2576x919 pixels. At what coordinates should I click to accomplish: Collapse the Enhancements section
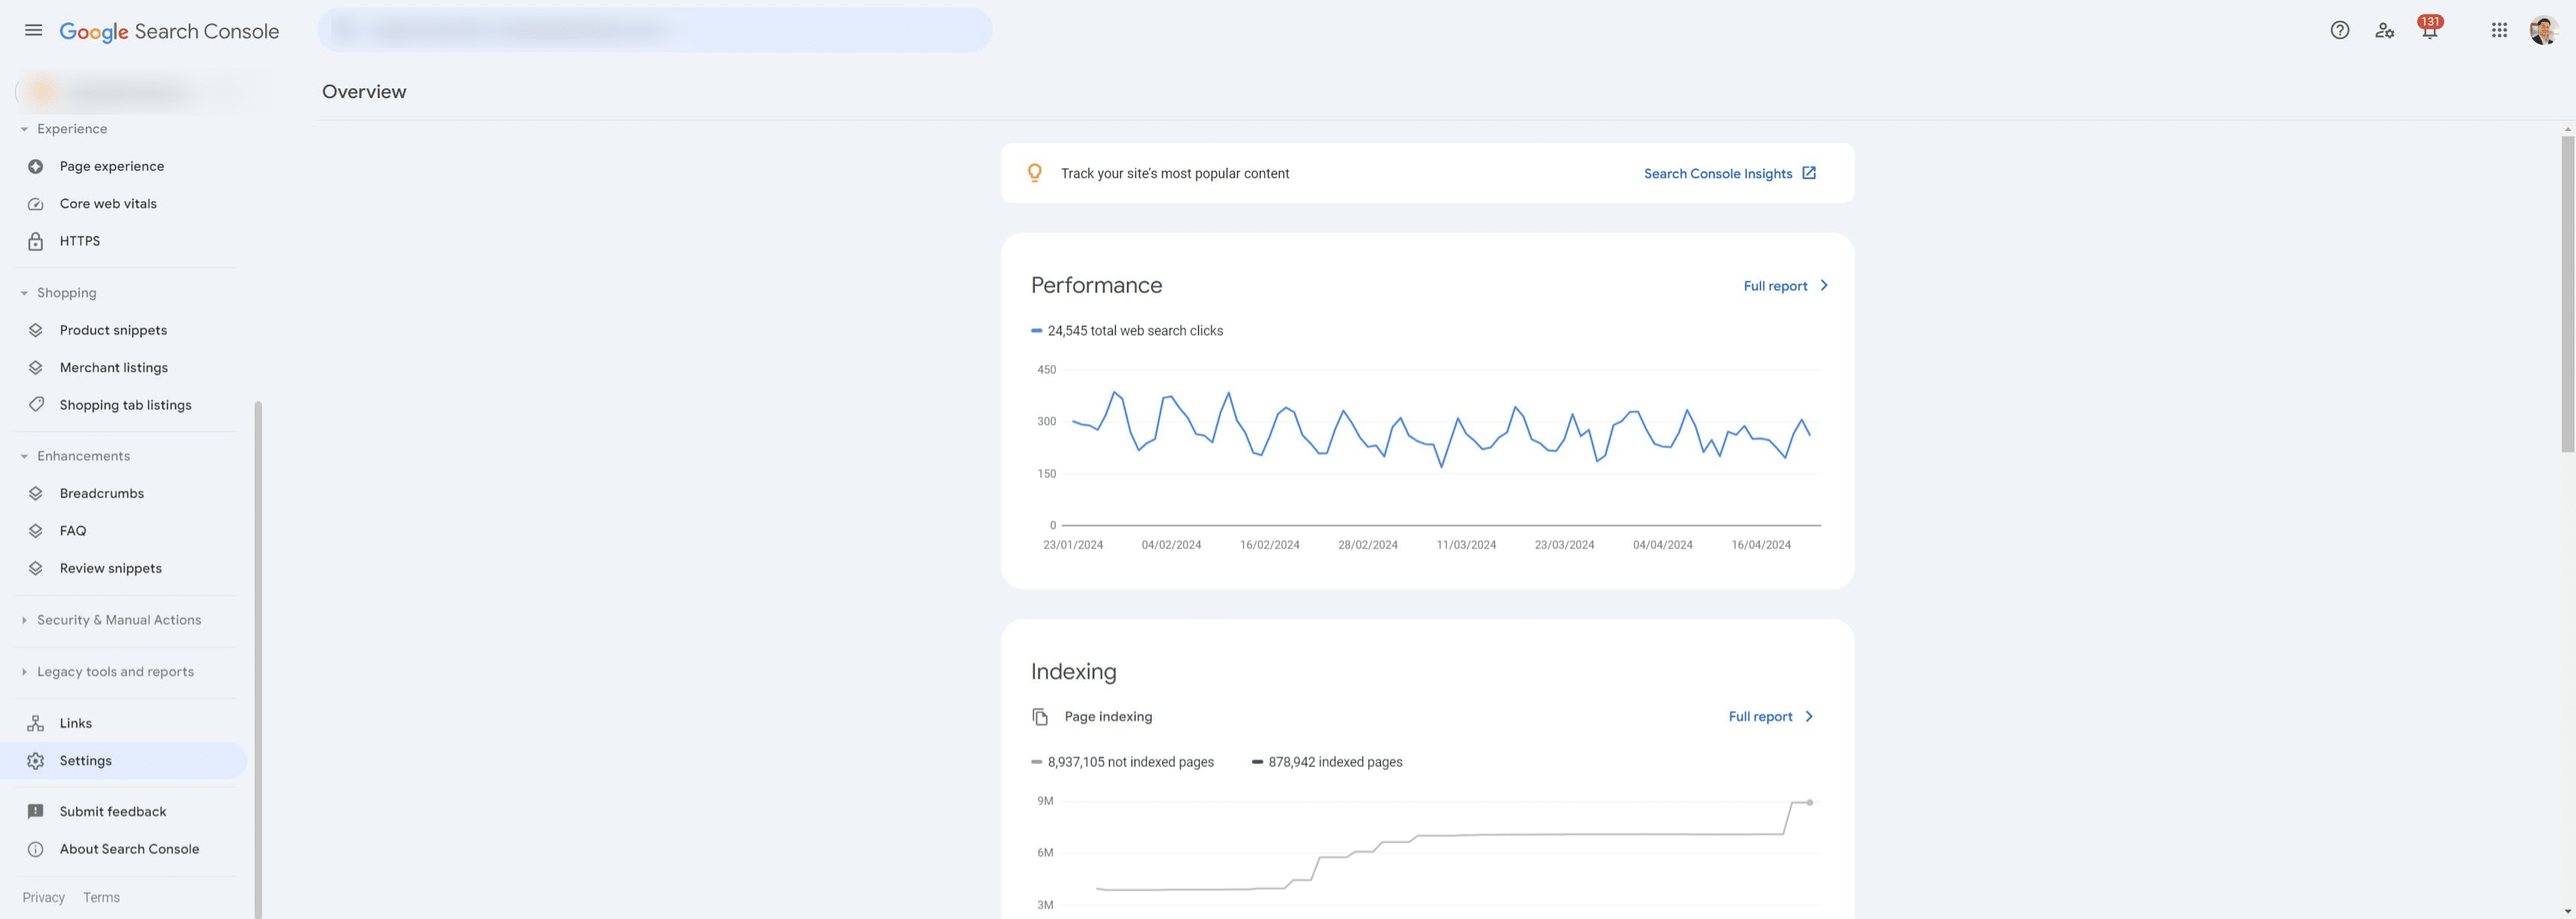pyautogui.click(x=24, y=457)
